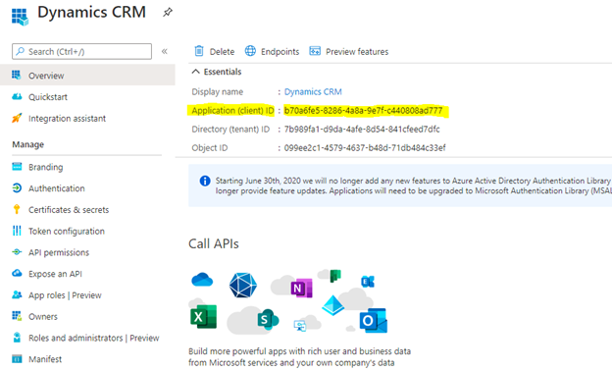Click the Token configuration bars icon

pos(17,231)
